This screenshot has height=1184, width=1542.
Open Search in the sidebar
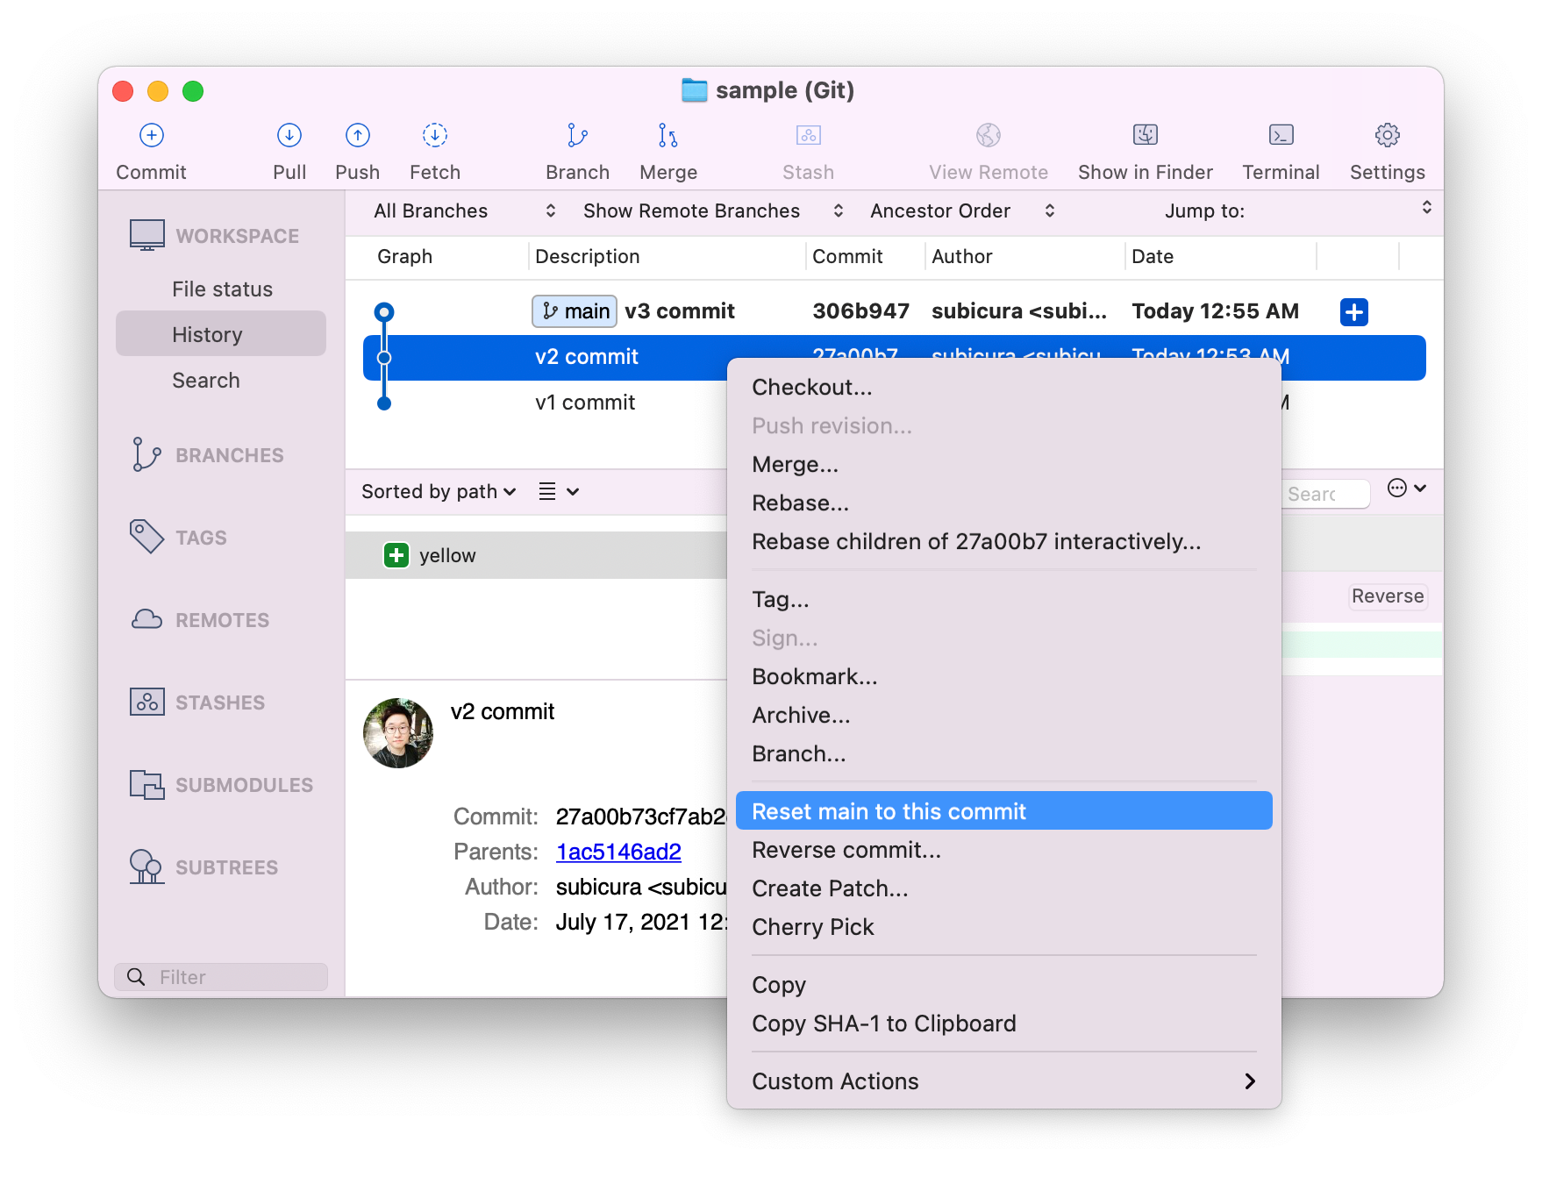click(222, 381)
